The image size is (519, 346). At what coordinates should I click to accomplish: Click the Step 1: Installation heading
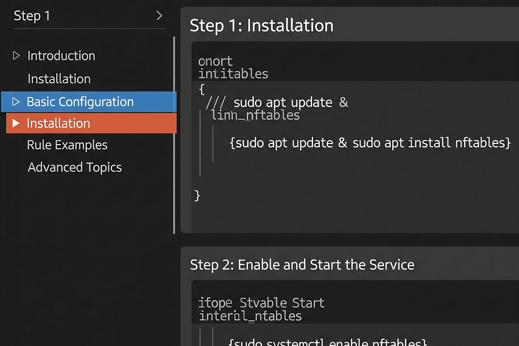262,26
